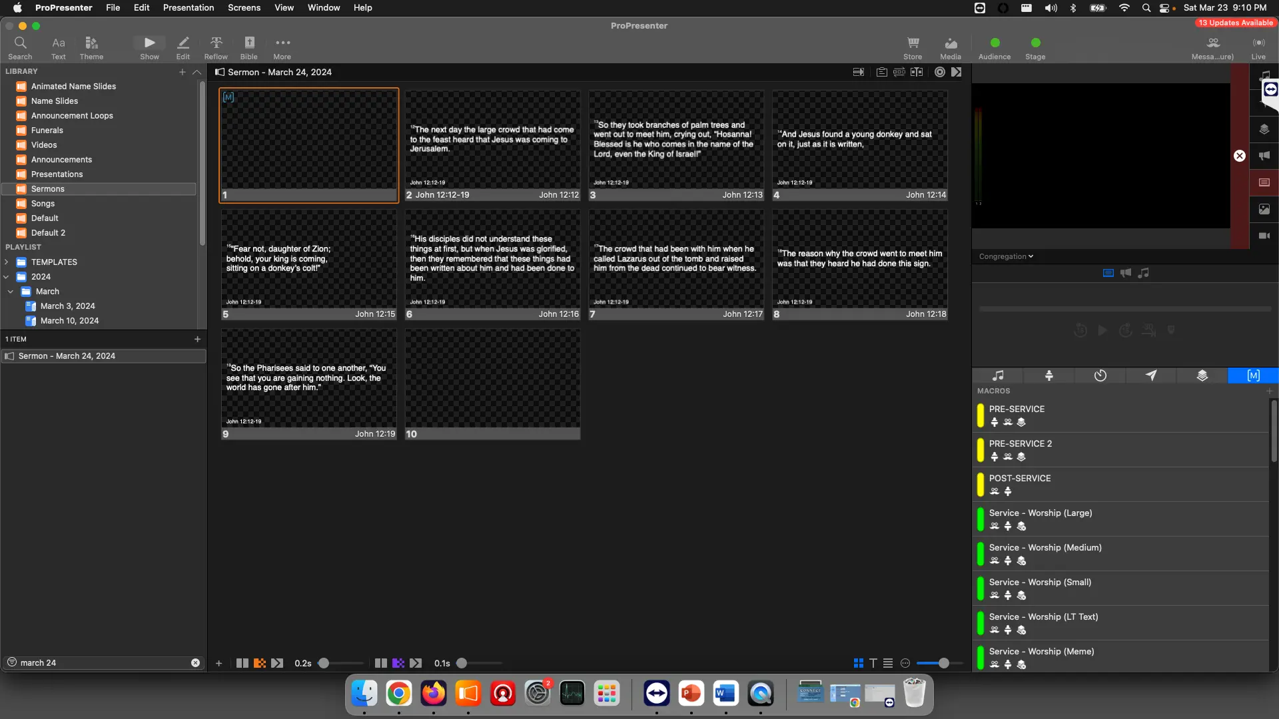1279x719 pixels.
Task: Expand the TEMPLATES playlist folder
Action: pyautogui.click(x=7, y=262)
